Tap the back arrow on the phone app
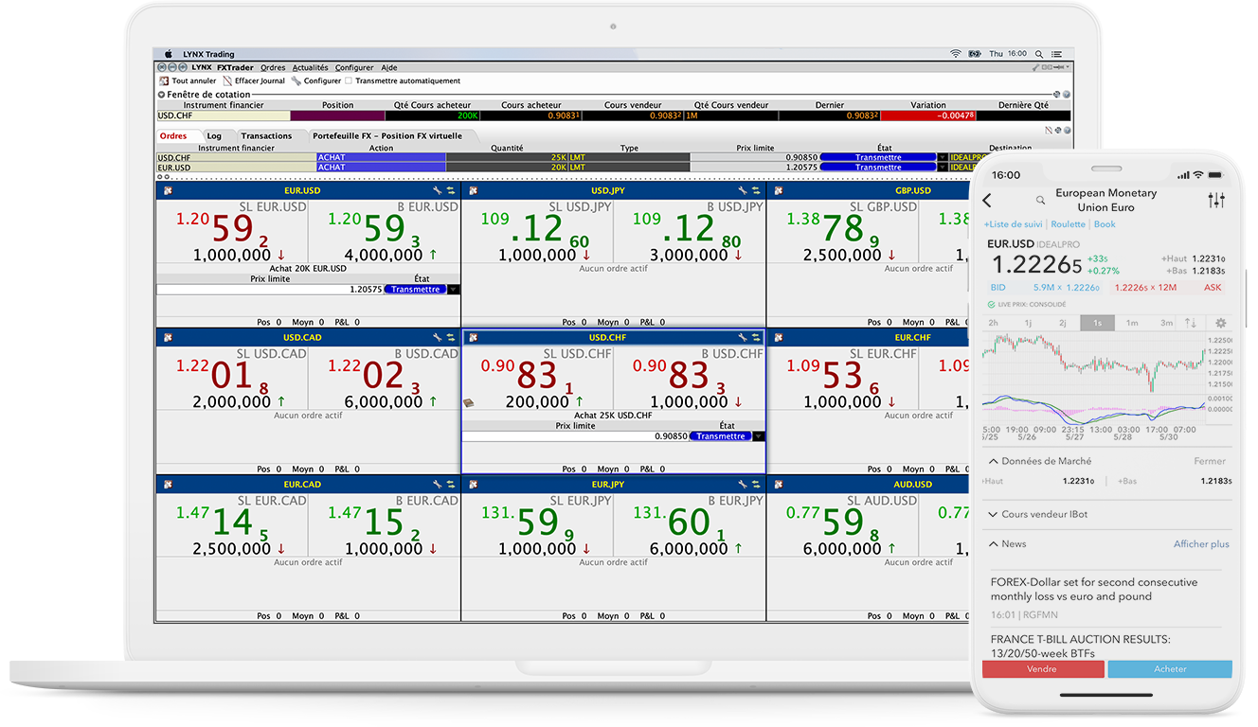The image size is (1258, 727). pos(987,201)
